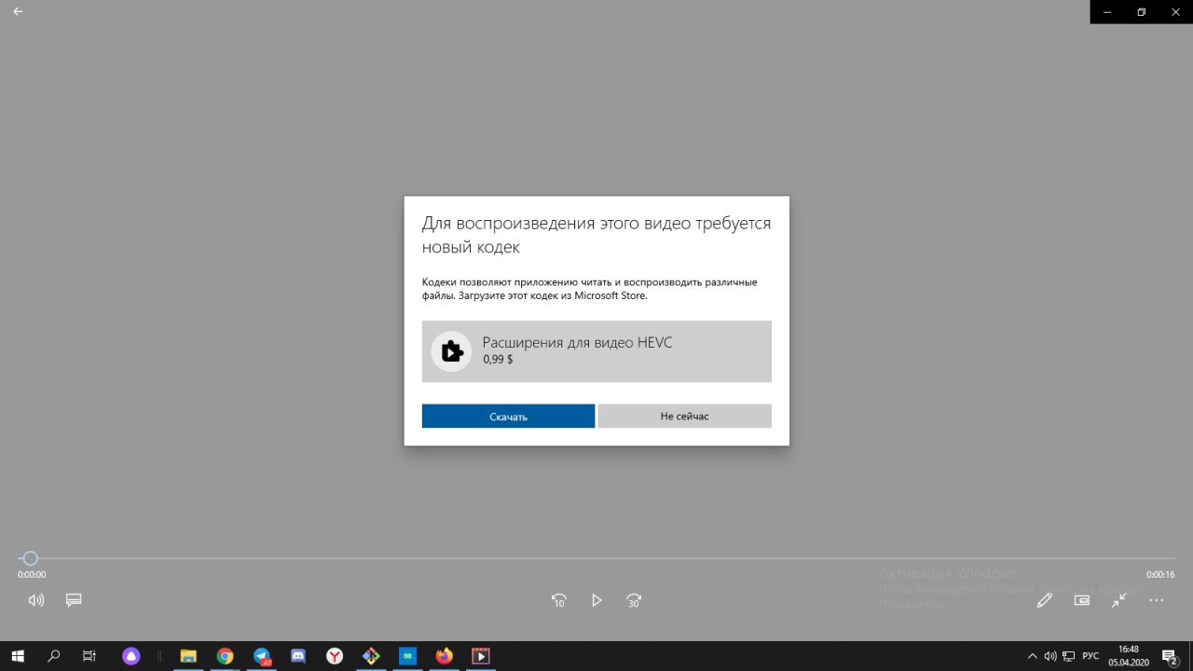Click the seek bar position handle
1193x671 pixels.
(30, 558)
